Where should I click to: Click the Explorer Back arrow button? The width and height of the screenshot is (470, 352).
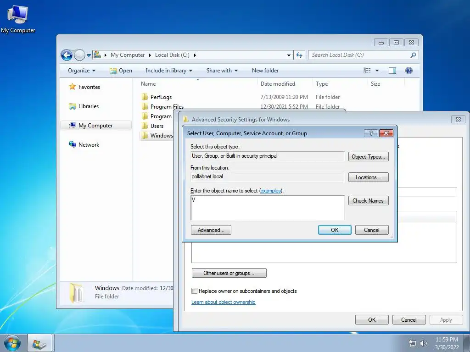point(67,55)
